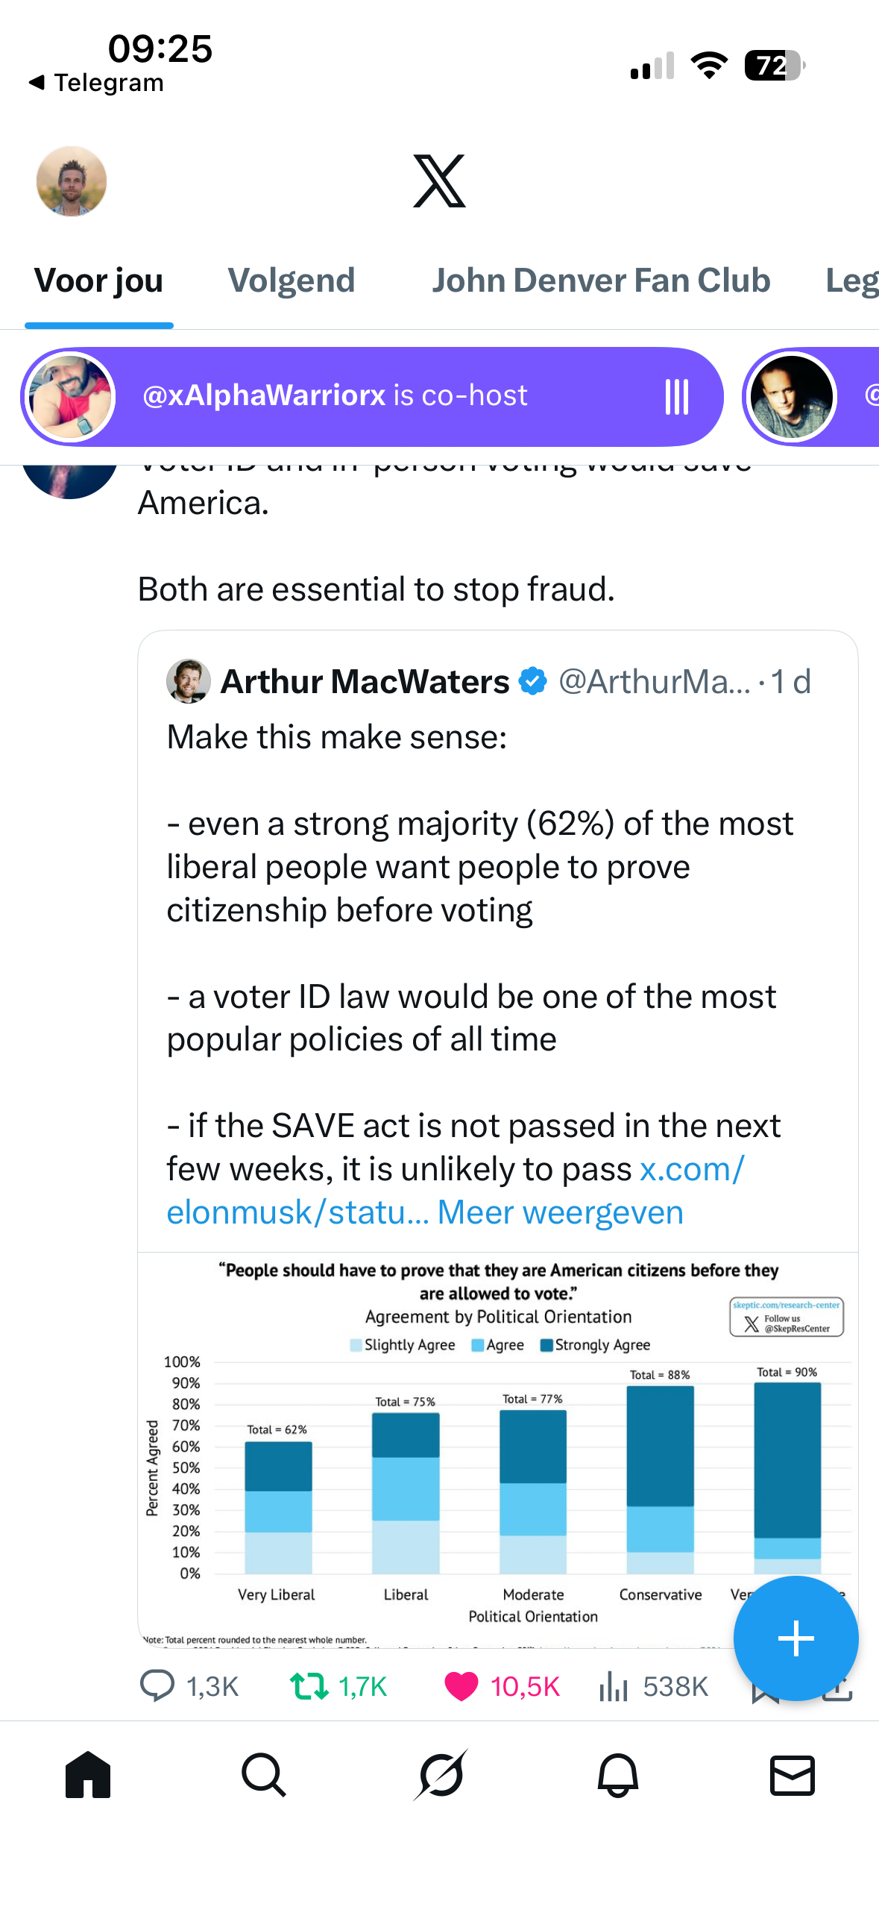Open the Notifications bell
The image size is (879, 1907).
tap(617, 1775)
